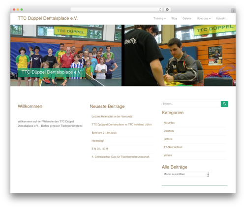
Task: Open the Training dropdown menu
Action: point(159,18)
